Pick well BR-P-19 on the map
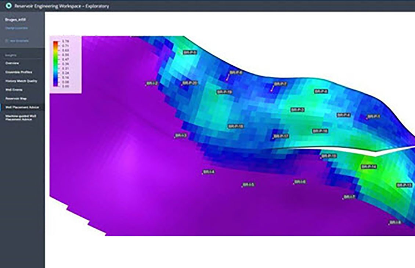The image size is (415, 268). tap(224, 92)
